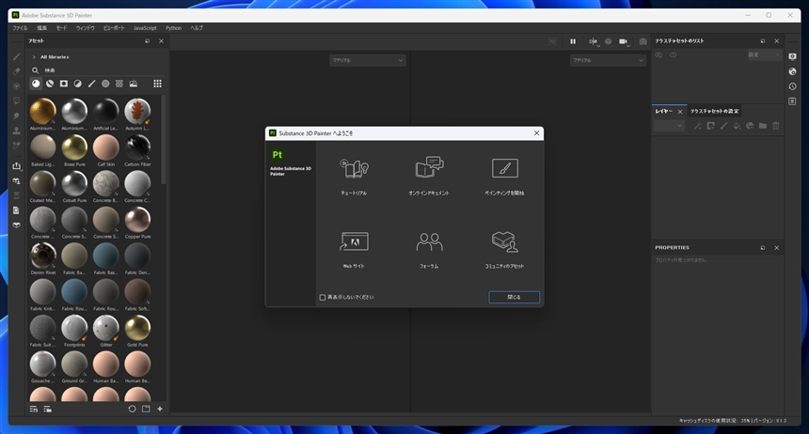The image size is (809, 434).
Task: Filter assets by smart masks icon
Action: pyautogui.click(x=63, y=84)
